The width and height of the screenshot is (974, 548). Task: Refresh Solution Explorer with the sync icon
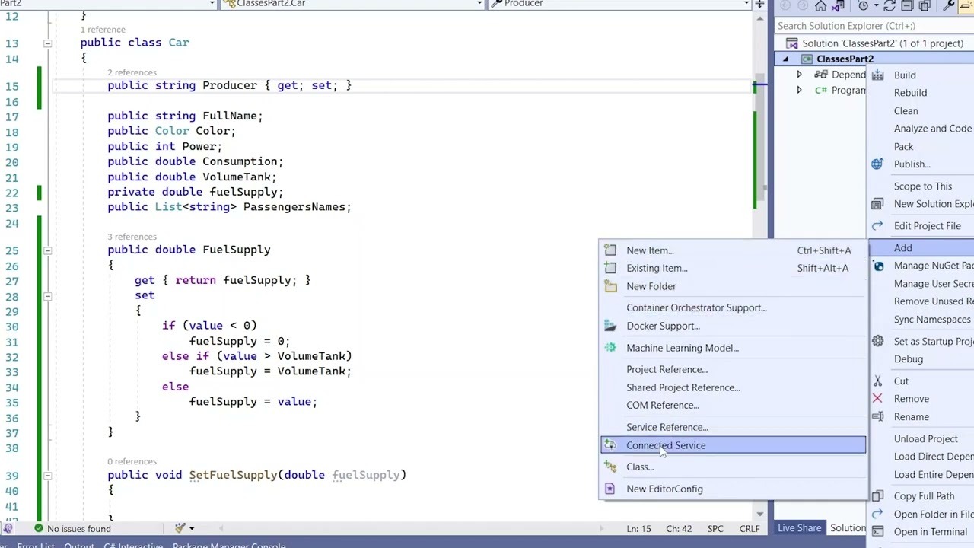tap(889, 6)
